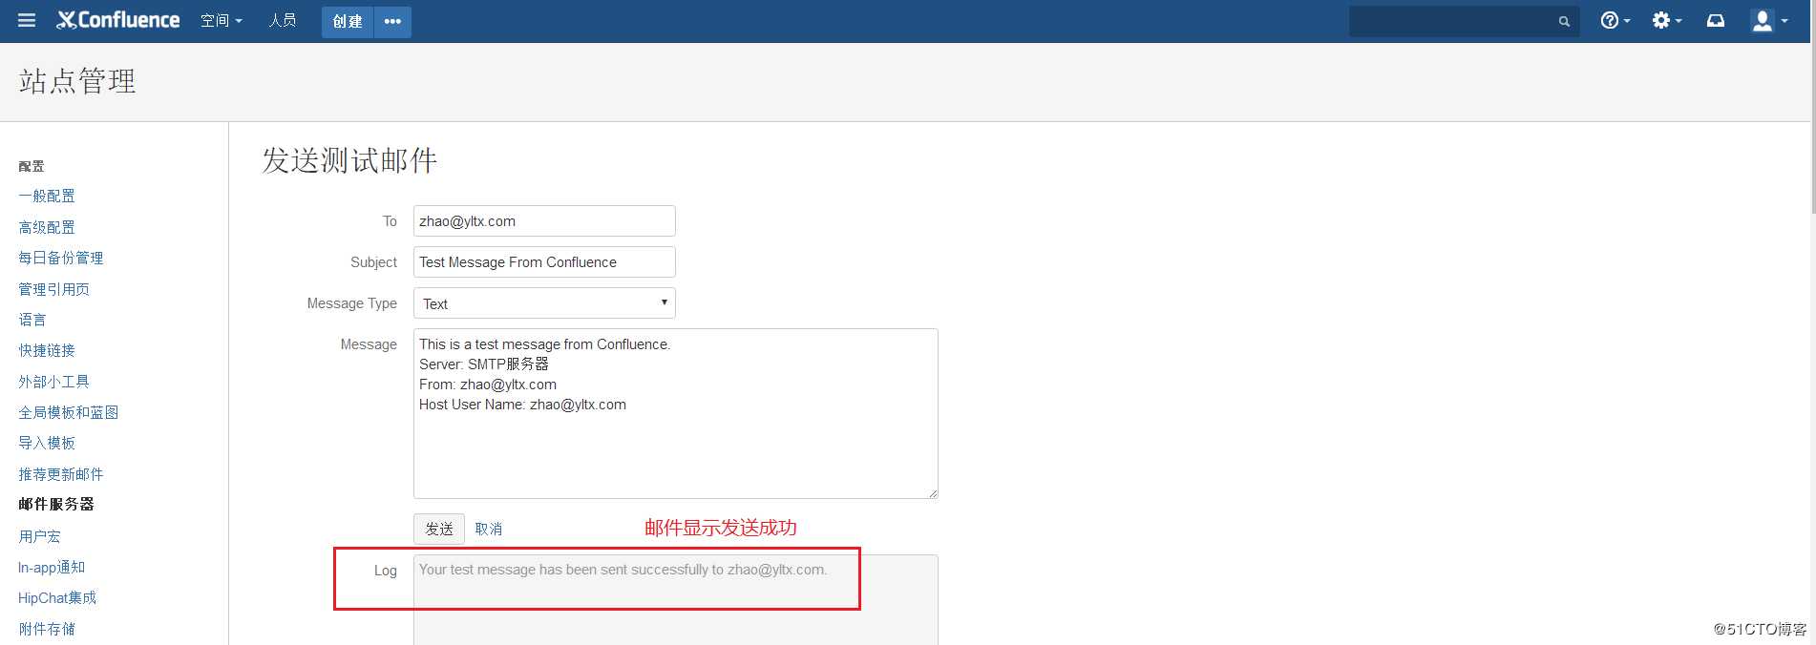Open the ellipsis create-from-template button
1816x645 pixels.
click(x=392, y=21)
